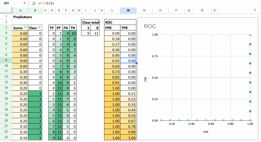Click the select-all corner box
261x142 pixels.
6,10
